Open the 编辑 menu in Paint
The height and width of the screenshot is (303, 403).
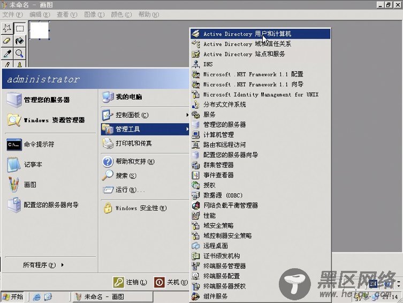click(x=40, y=14)
